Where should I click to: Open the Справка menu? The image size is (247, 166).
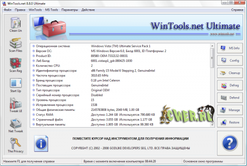pos(237,10)
